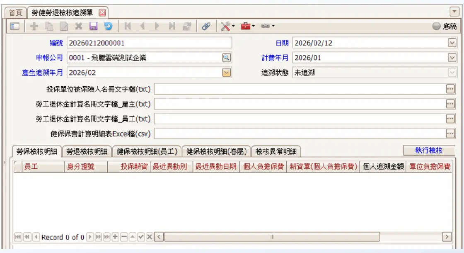This screenshot has height=253, width=464.
Task: Click the add-record plus icon in grid navigator
Action: point(115,237)
